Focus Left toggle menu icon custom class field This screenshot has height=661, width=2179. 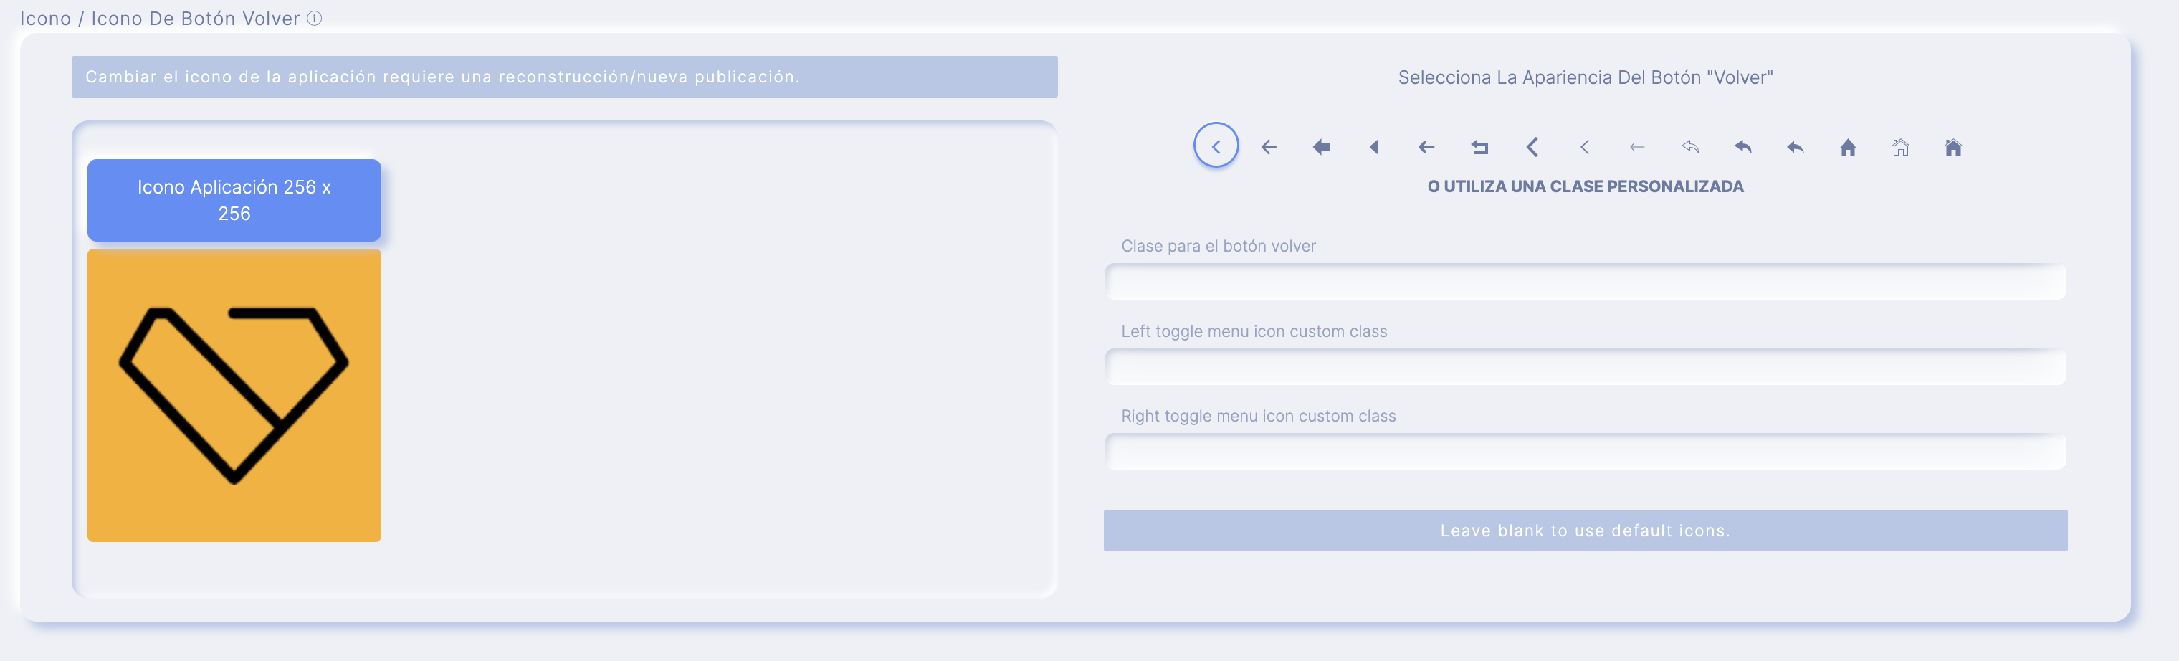tap(1586, 367)
